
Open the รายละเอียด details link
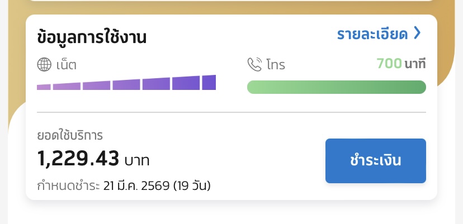[372, 35]
